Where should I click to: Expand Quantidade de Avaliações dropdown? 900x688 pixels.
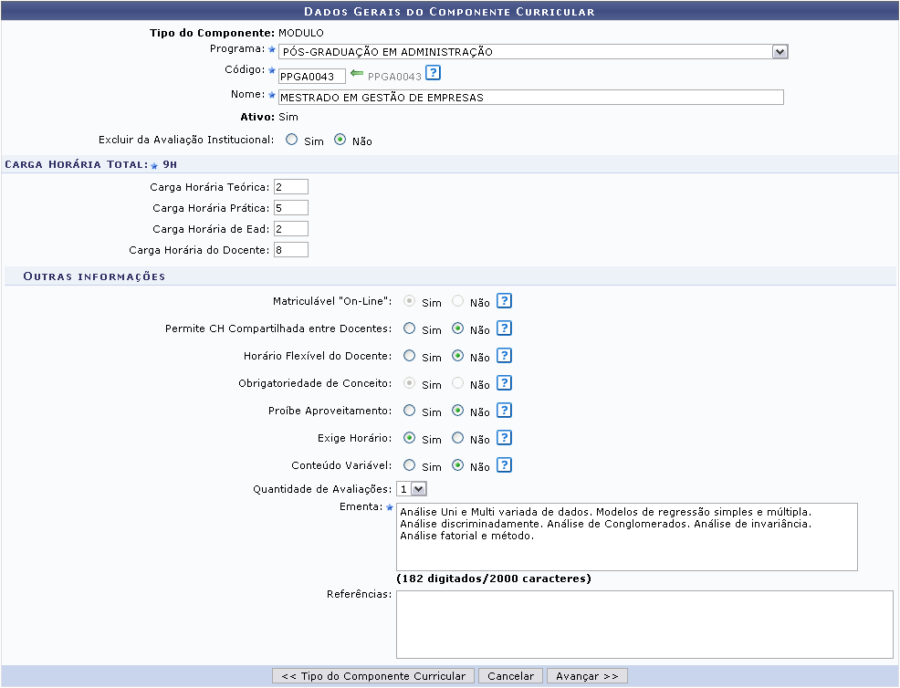[412, 489]
